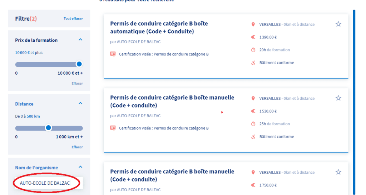Screen dimensions: 366x195
Task: Click the De 0 à 500 km value
Action: [x=27, y=116]
